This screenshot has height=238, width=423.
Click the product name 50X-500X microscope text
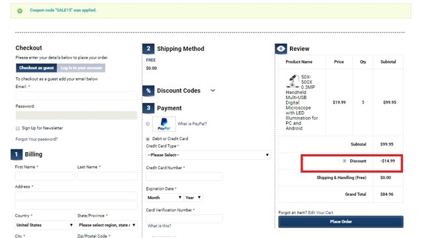click(x=302, y=102)
